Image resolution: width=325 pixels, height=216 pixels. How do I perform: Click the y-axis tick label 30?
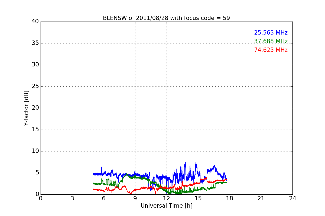point(35,65)
